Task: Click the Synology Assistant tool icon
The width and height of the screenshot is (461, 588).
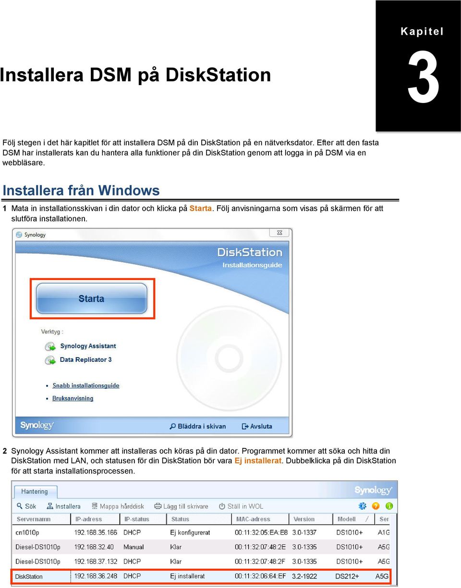Action: 50,346
